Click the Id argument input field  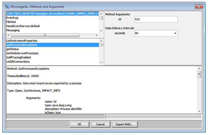pyautogui.click(x=156, y=19)
